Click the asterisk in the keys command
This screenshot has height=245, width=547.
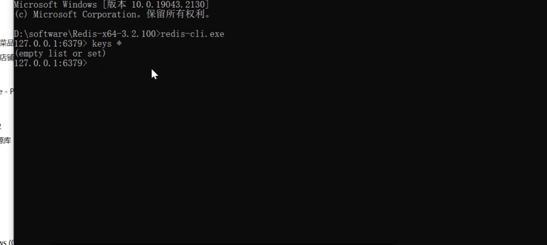[119, 44]
